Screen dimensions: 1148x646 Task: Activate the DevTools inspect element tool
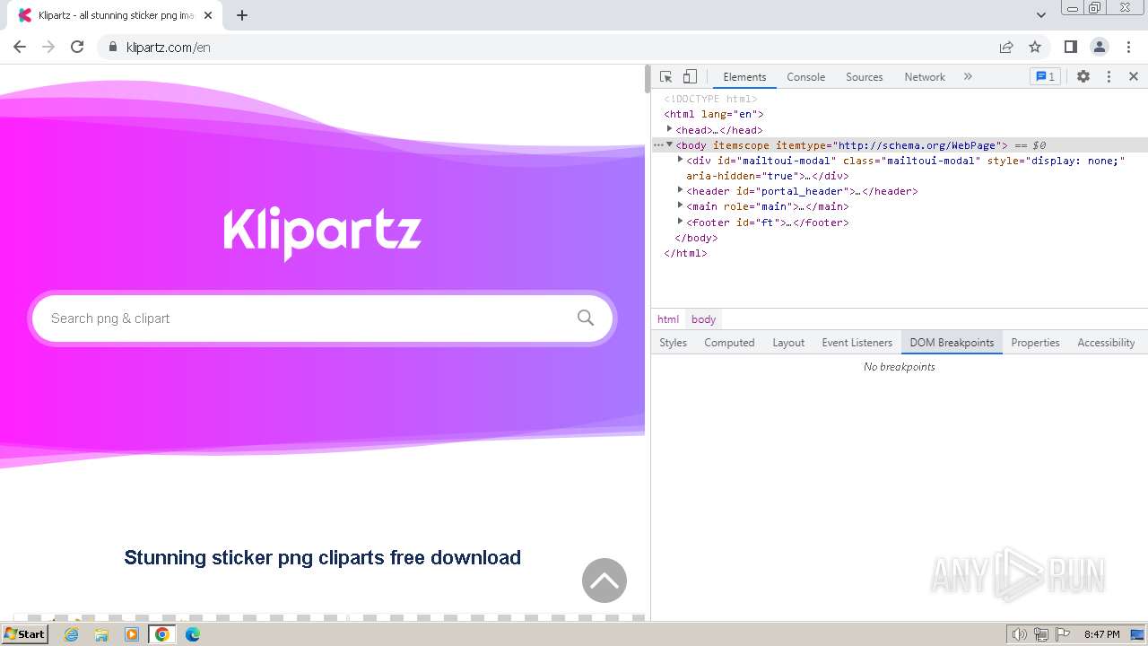tap(665, 77)
